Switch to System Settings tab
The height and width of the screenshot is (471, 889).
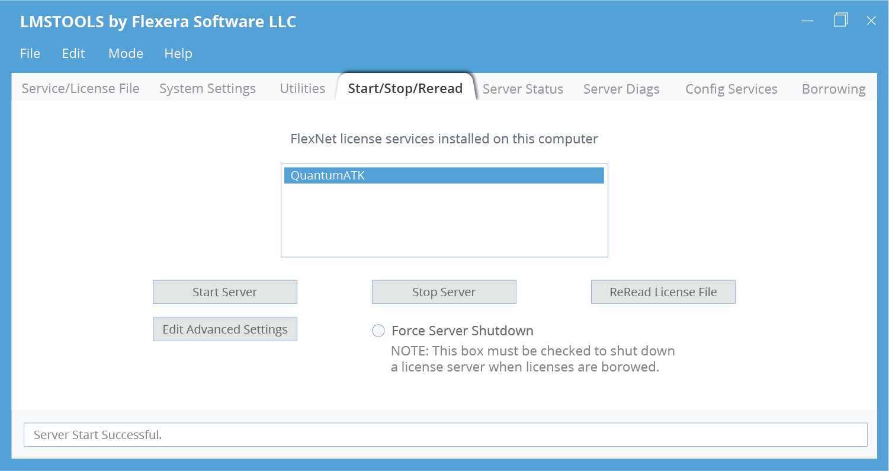[207, 89]
